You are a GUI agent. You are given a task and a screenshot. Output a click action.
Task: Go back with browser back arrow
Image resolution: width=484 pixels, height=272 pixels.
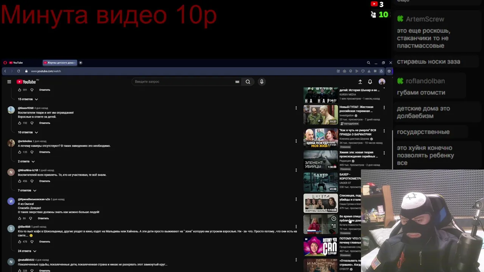[5, 71]
